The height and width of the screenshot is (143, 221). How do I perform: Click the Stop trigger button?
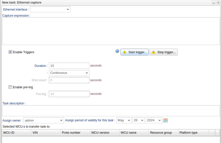(163, 52)
